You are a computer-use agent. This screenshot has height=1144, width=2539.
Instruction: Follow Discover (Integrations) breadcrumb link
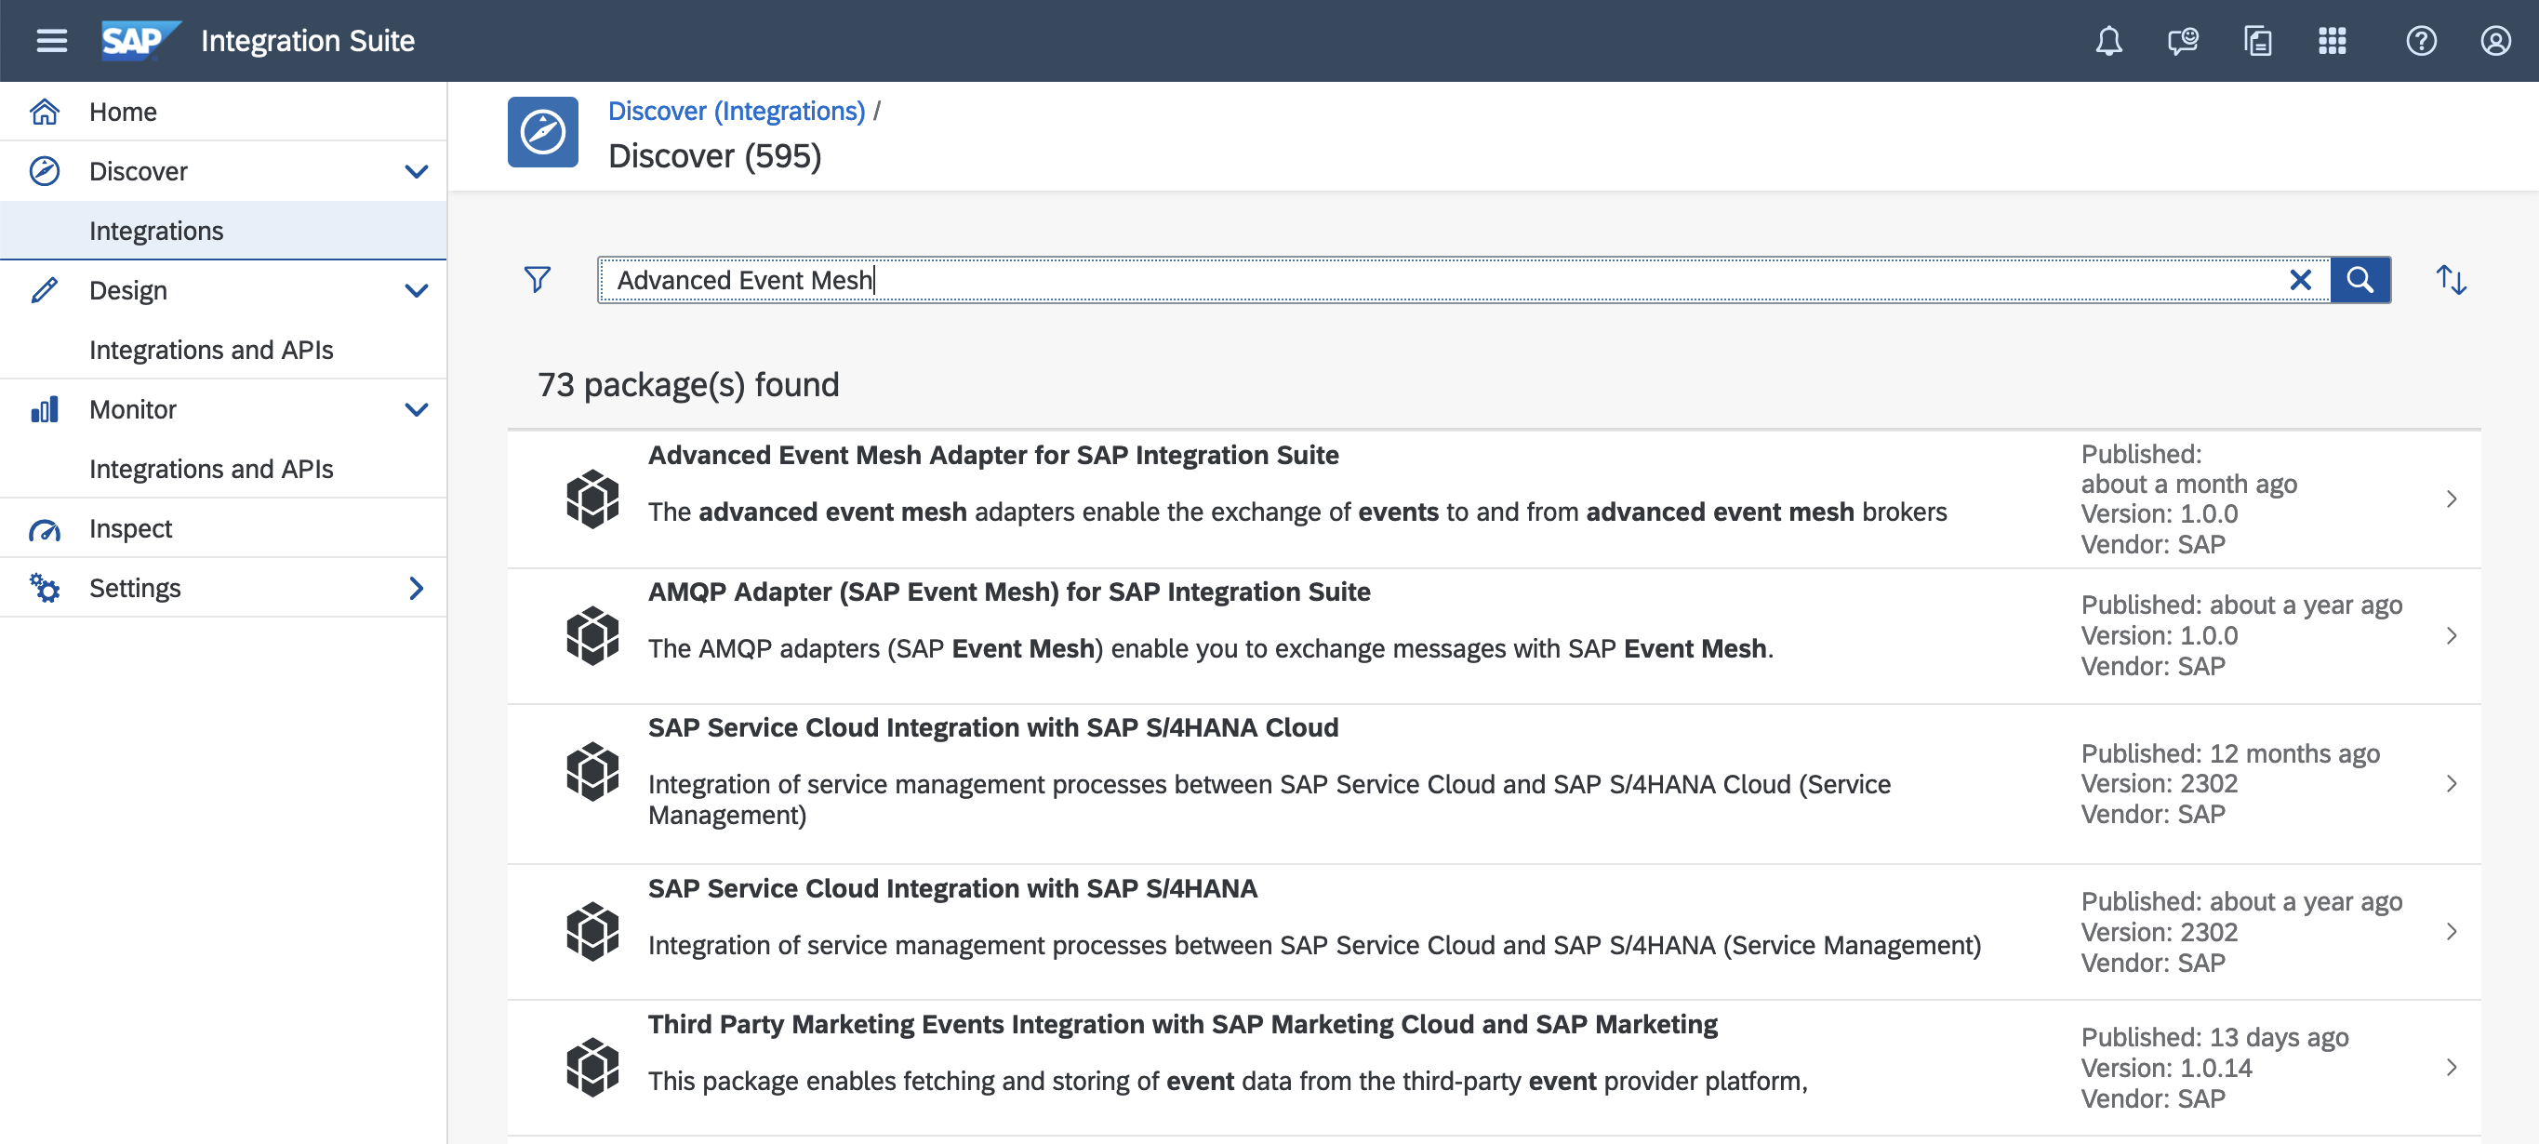coord(737,112)
